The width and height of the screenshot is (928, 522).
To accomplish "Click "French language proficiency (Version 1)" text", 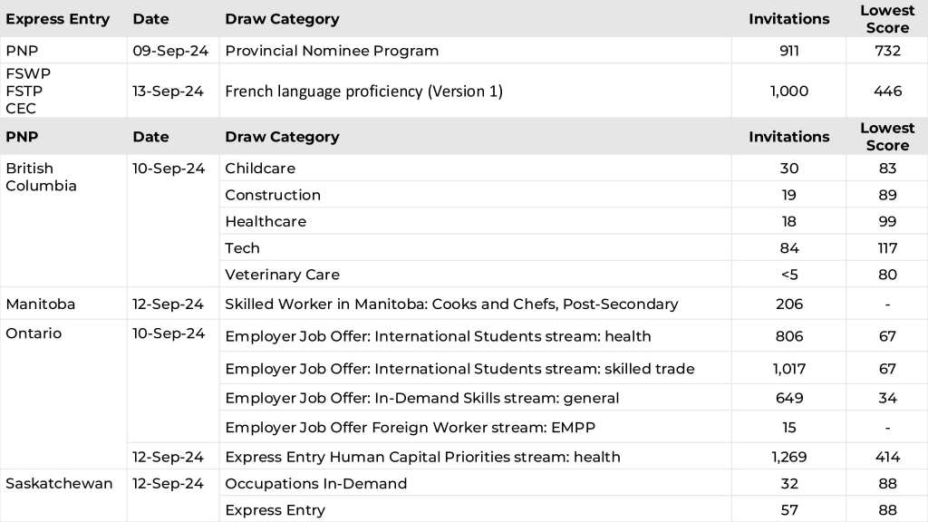I will [x=363, y=91].
